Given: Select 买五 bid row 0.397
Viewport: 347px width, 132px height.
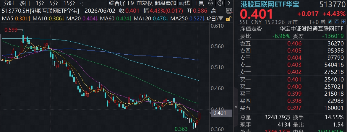Looking at the screenshot, I should [292, 108].
